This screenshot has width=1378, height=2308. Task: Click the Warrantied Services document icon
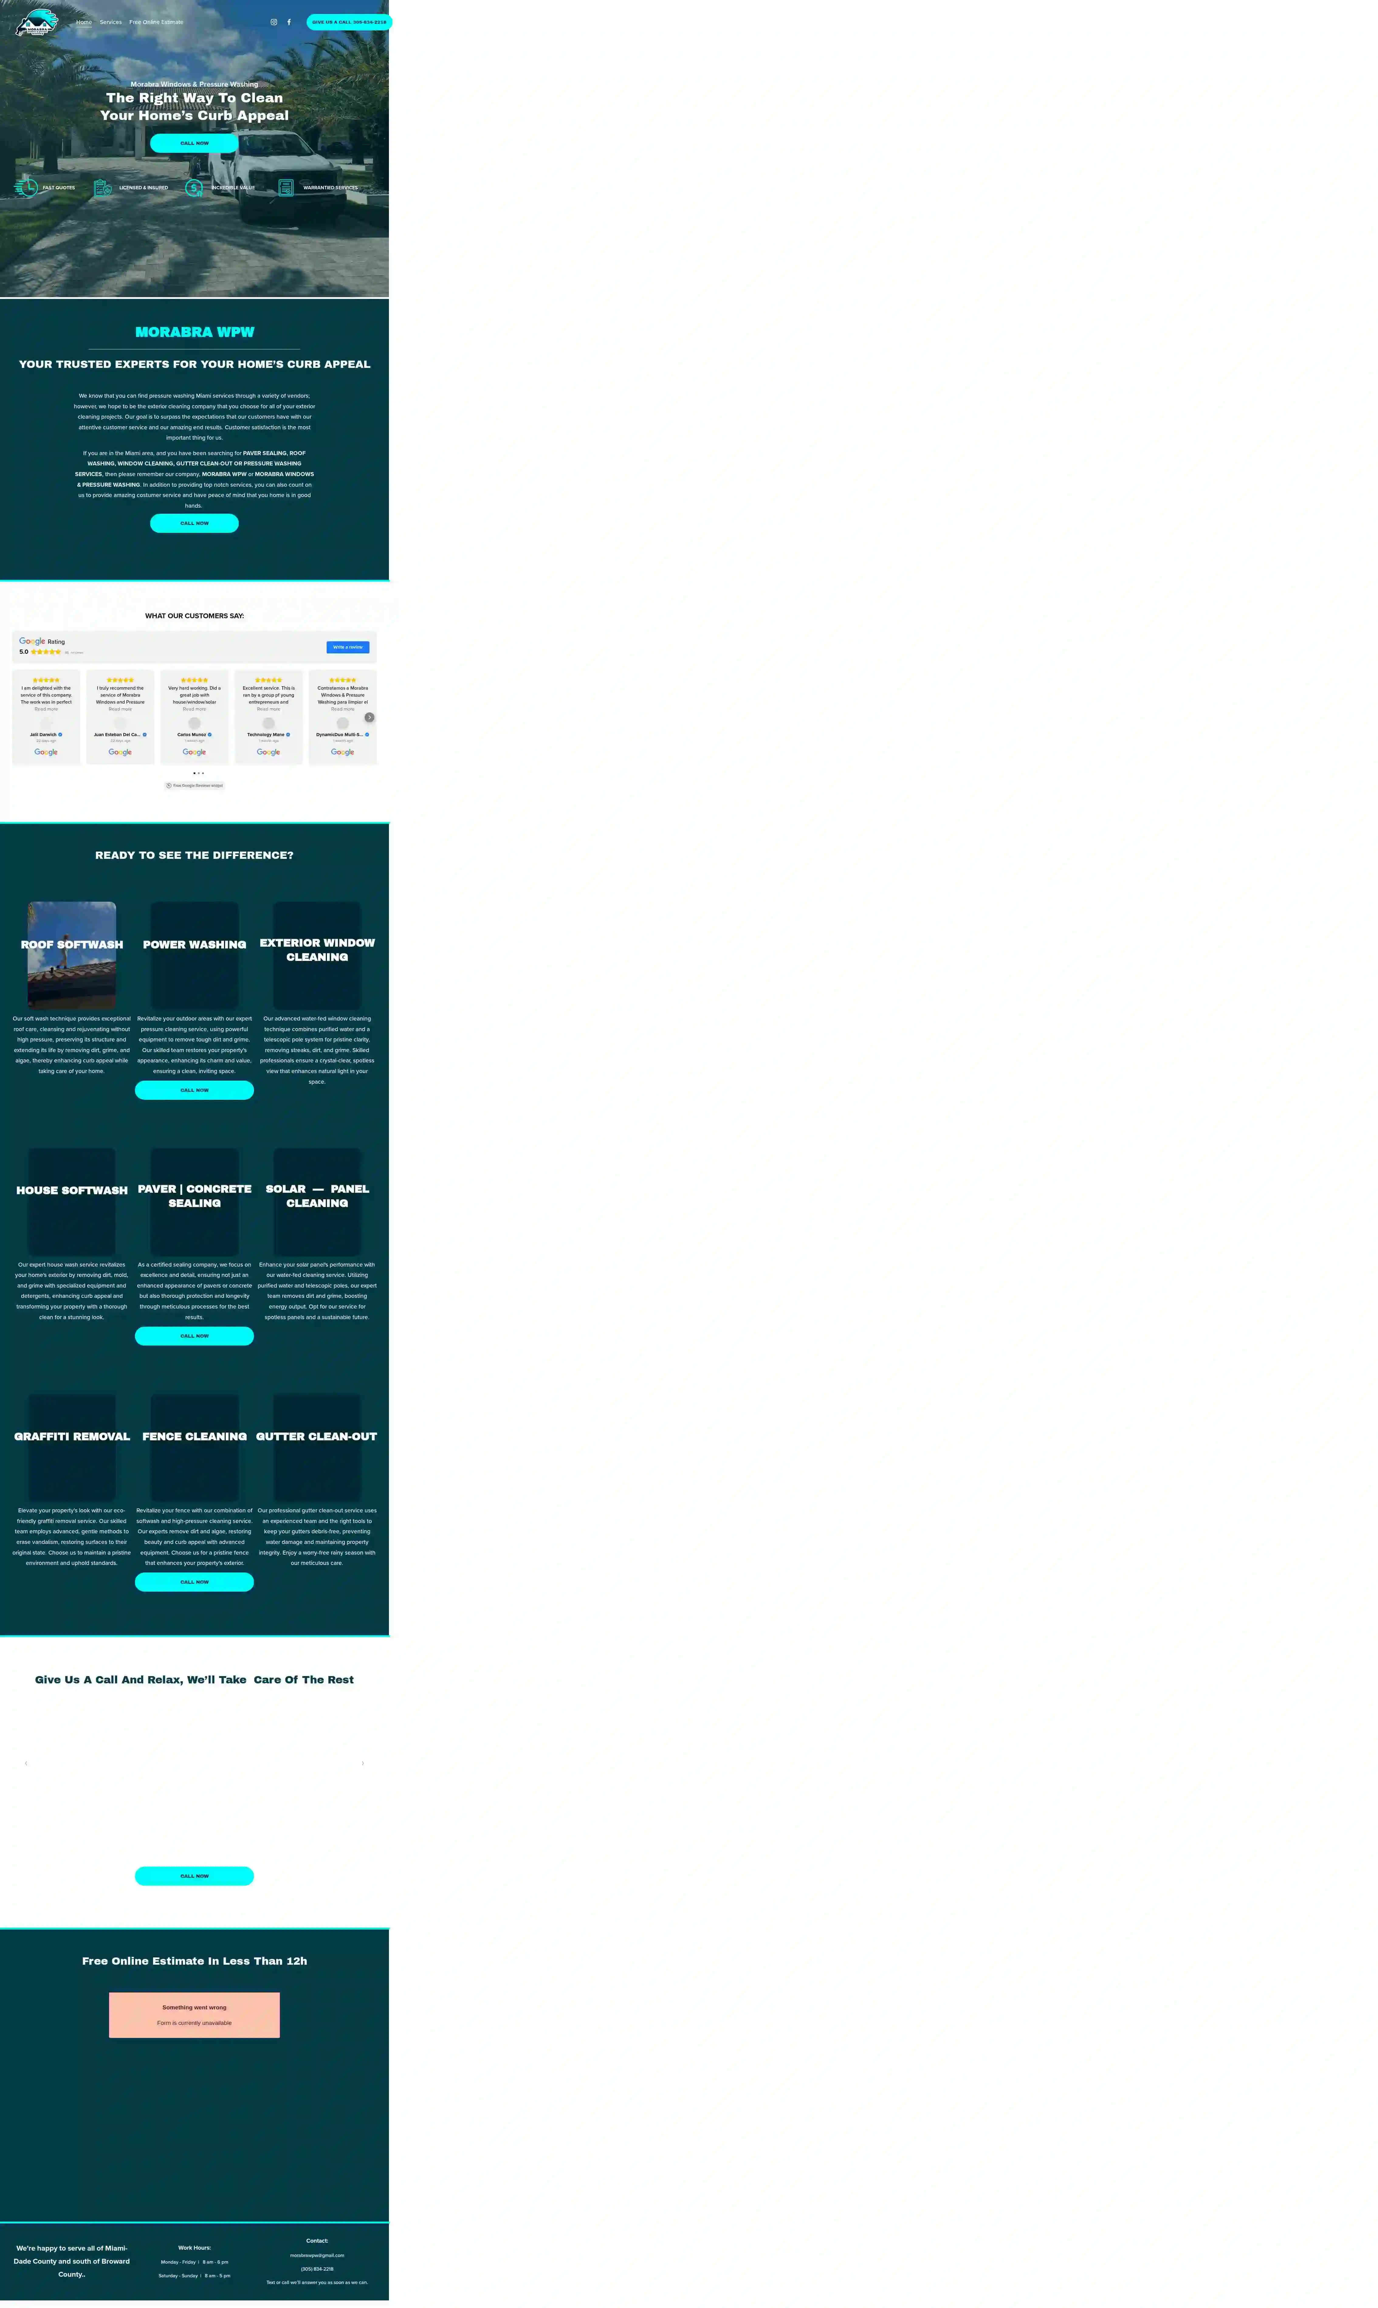(x=286, y=187)
